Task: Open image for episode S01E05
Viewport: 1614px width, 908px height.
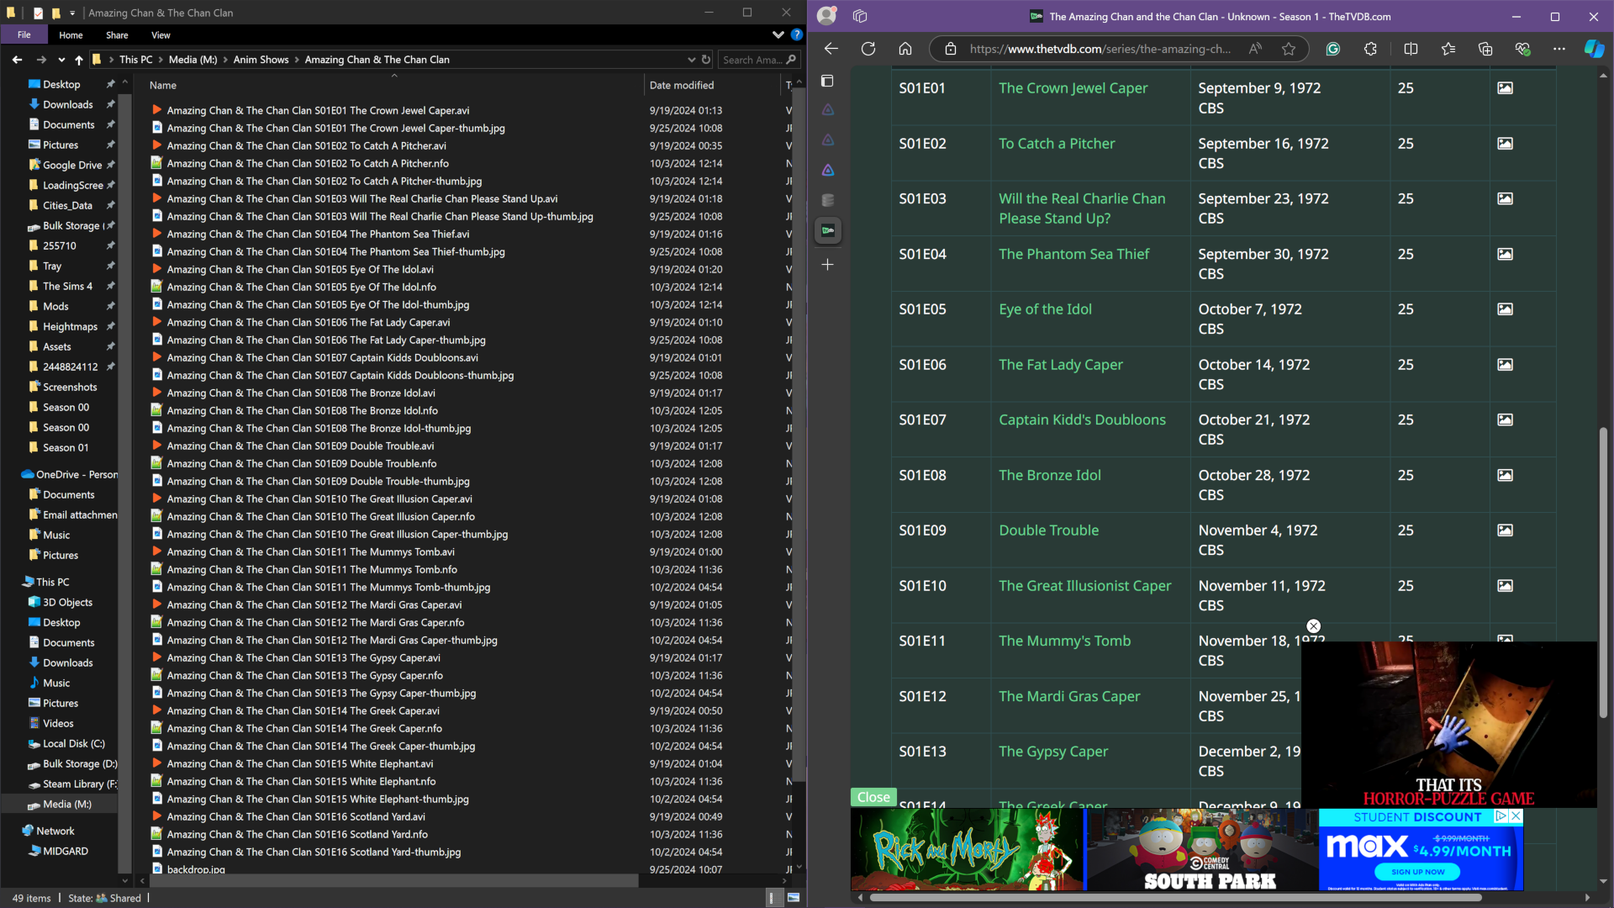Action: point(1505,309)
